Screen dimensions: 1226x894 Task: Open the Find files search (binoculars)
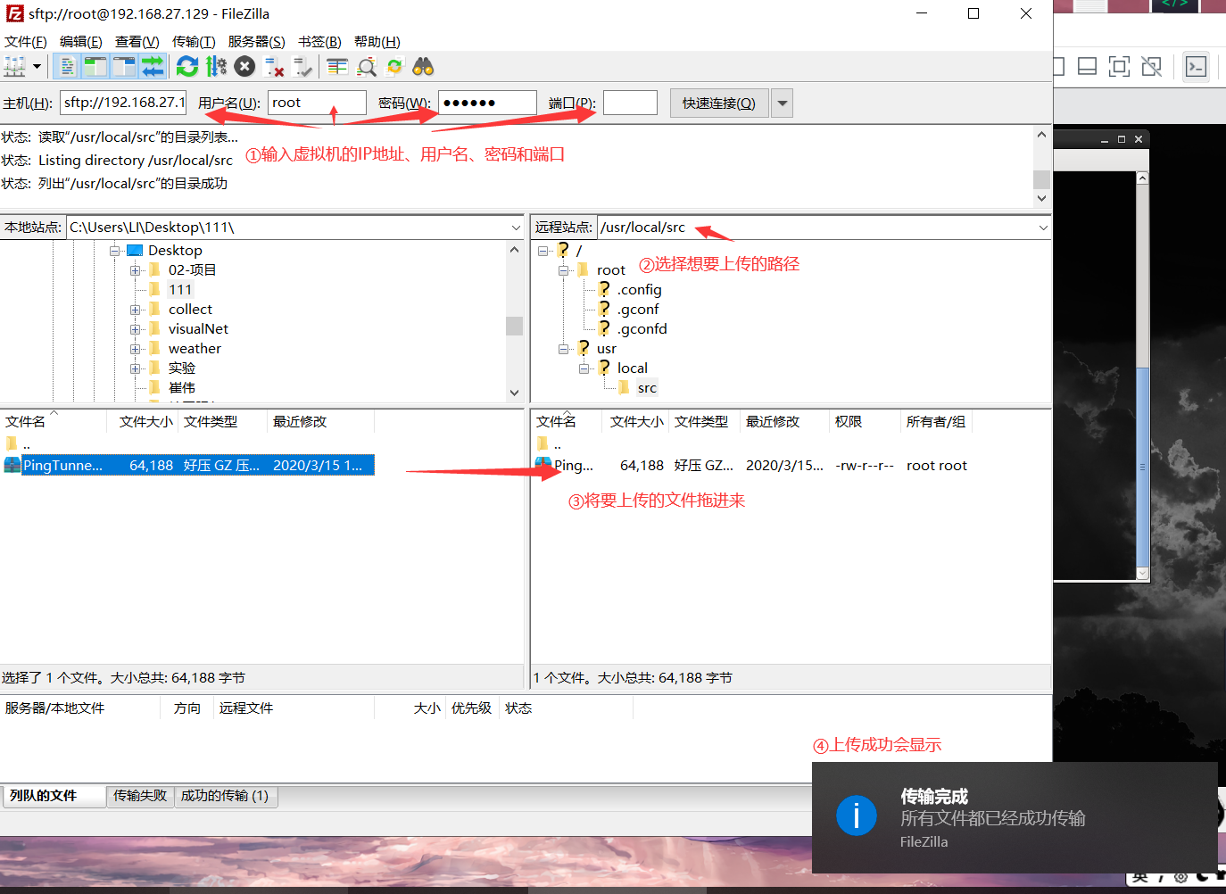[x=422, y=67]
